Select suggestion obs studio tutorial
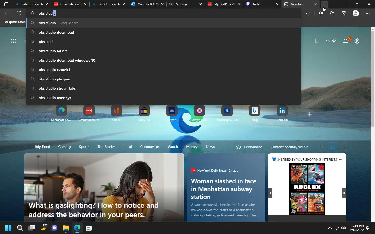This screenshot has width=375, height=234. click(x=164, y=70)
